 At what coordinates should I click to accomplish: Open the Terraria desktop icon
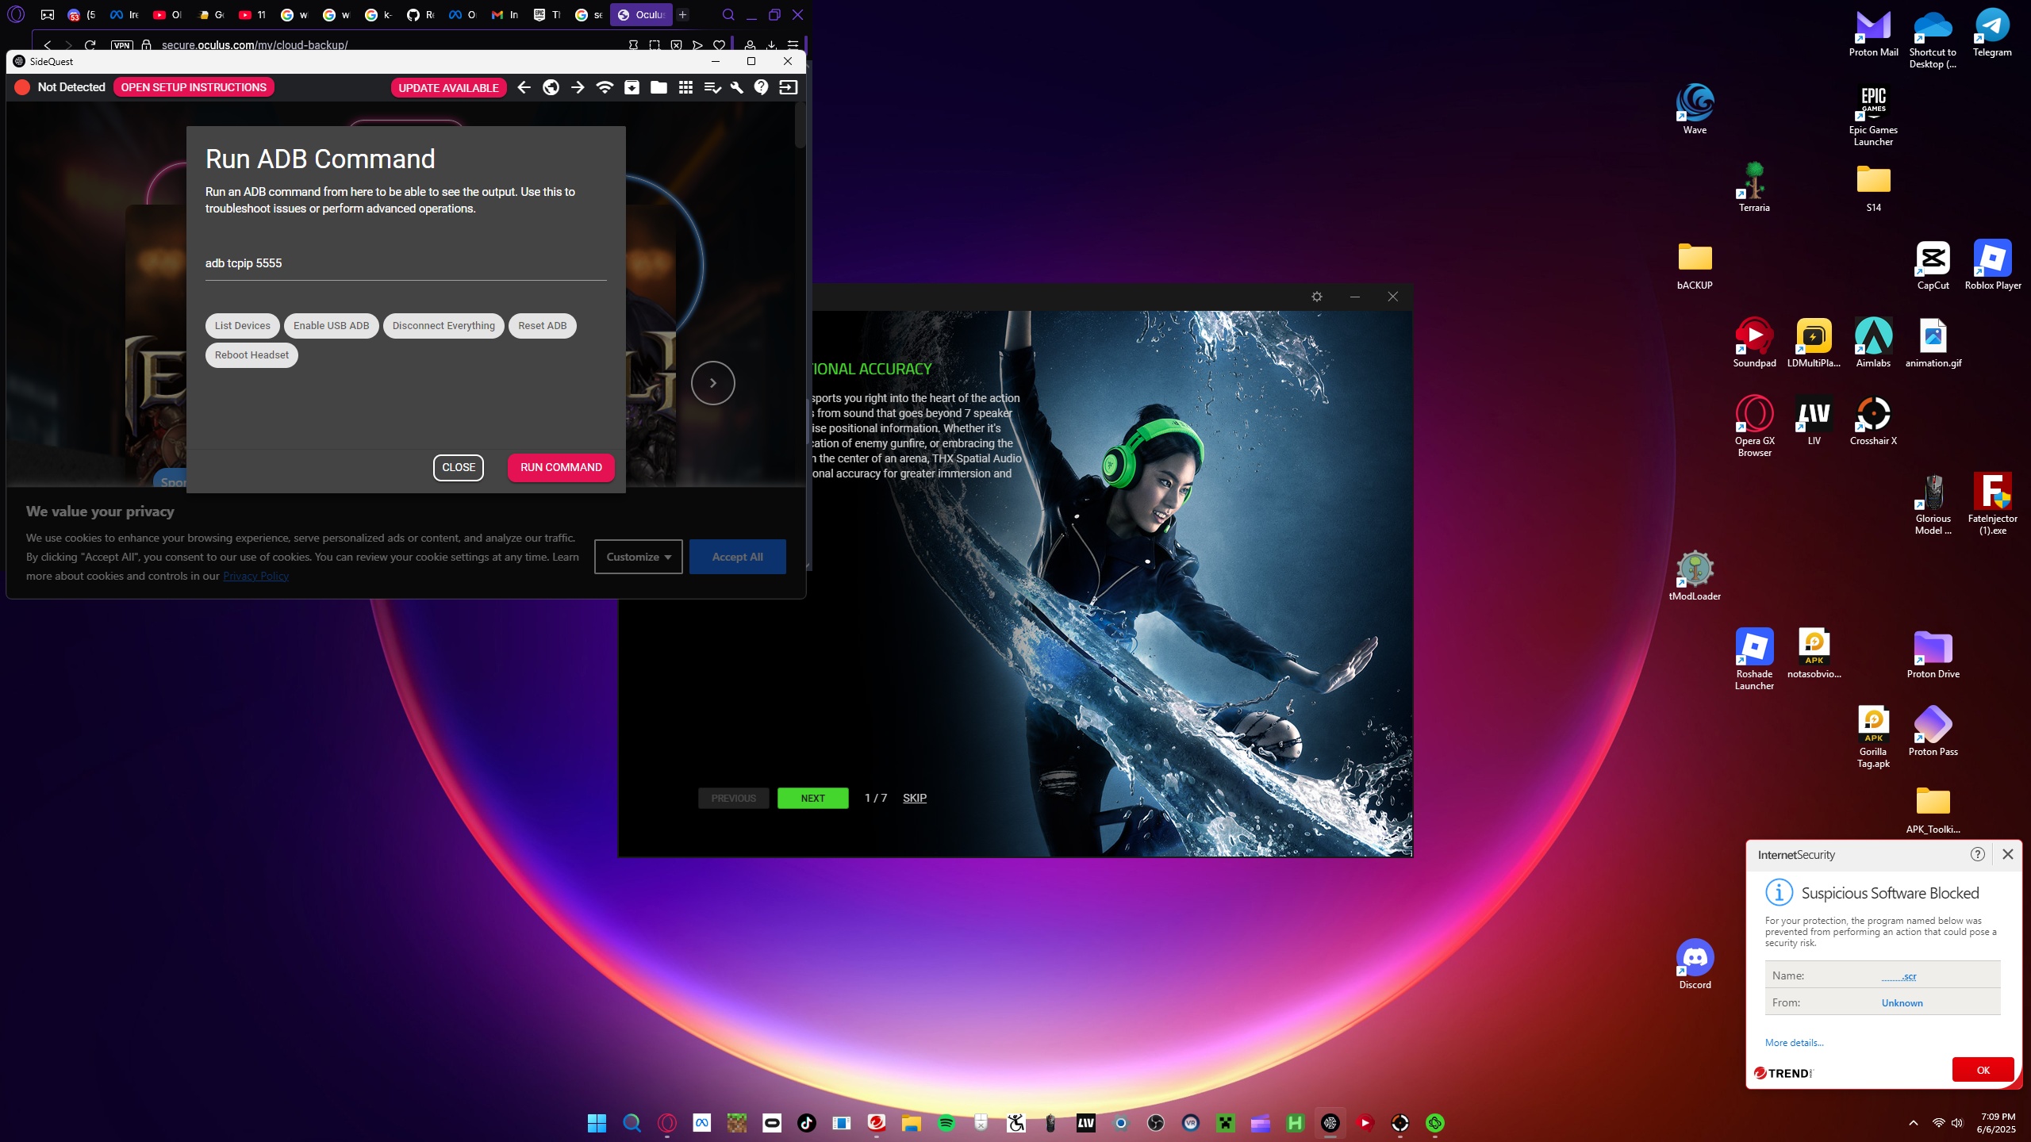[1754, 187]
